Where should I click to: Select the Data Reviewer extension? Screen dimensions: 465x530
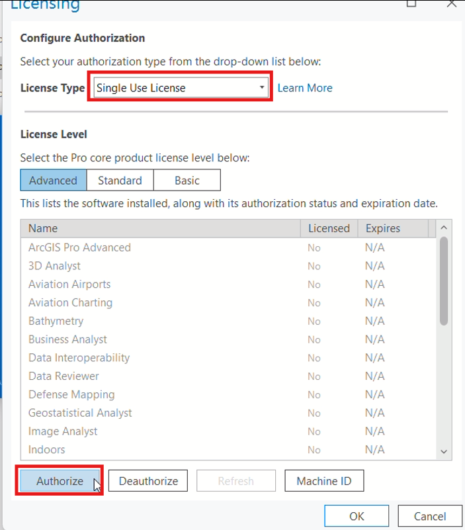click(63, 376)
